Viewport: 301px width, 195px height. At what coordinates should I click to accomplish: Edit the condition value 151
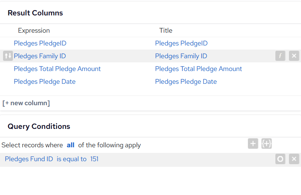94,159
